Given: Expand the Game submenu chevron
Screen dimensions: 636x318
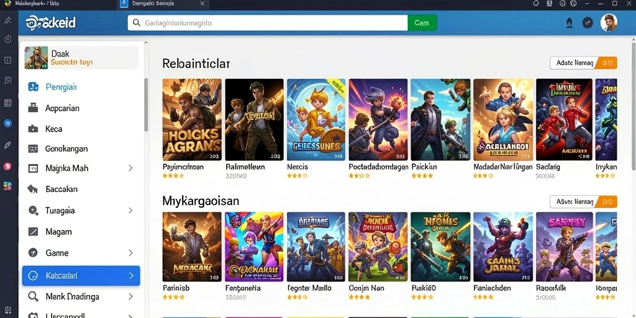Looking at the screenshot, I should tap(130, 253).
